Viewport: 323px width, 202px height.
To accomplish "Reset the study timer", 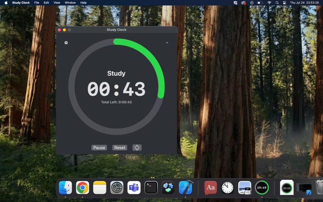I will click(x=120, y=147).
